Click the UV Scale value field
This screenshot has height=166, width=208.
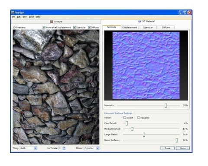pyautogui.click(x=60, y=148)
